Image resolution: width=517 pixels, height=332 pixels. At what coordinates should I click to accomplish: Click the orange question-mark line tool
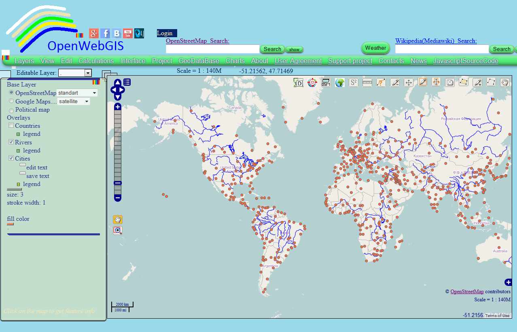click(381, 82)
